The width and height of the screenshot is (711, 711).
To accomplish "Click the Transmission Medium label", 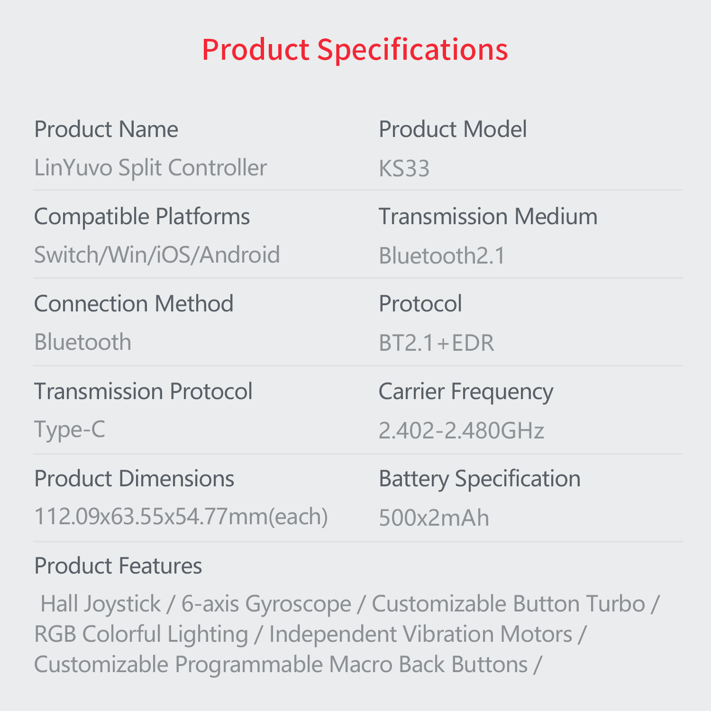I will tap(488, 217).
